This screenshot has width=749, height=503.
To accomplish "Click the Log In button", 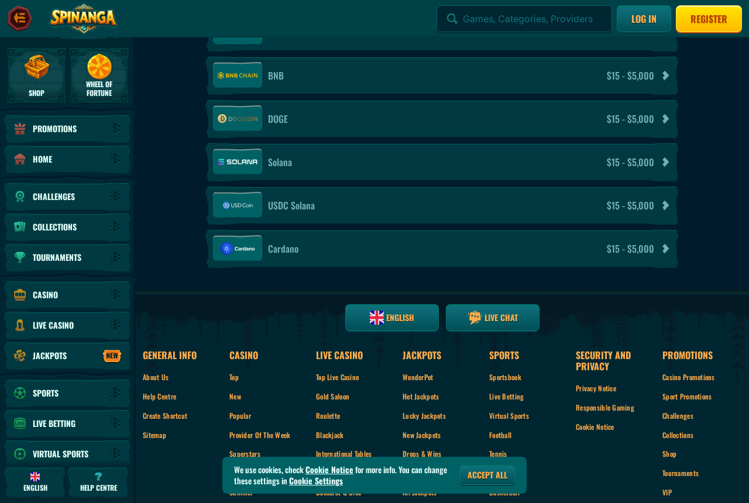I will pos(644,19).
